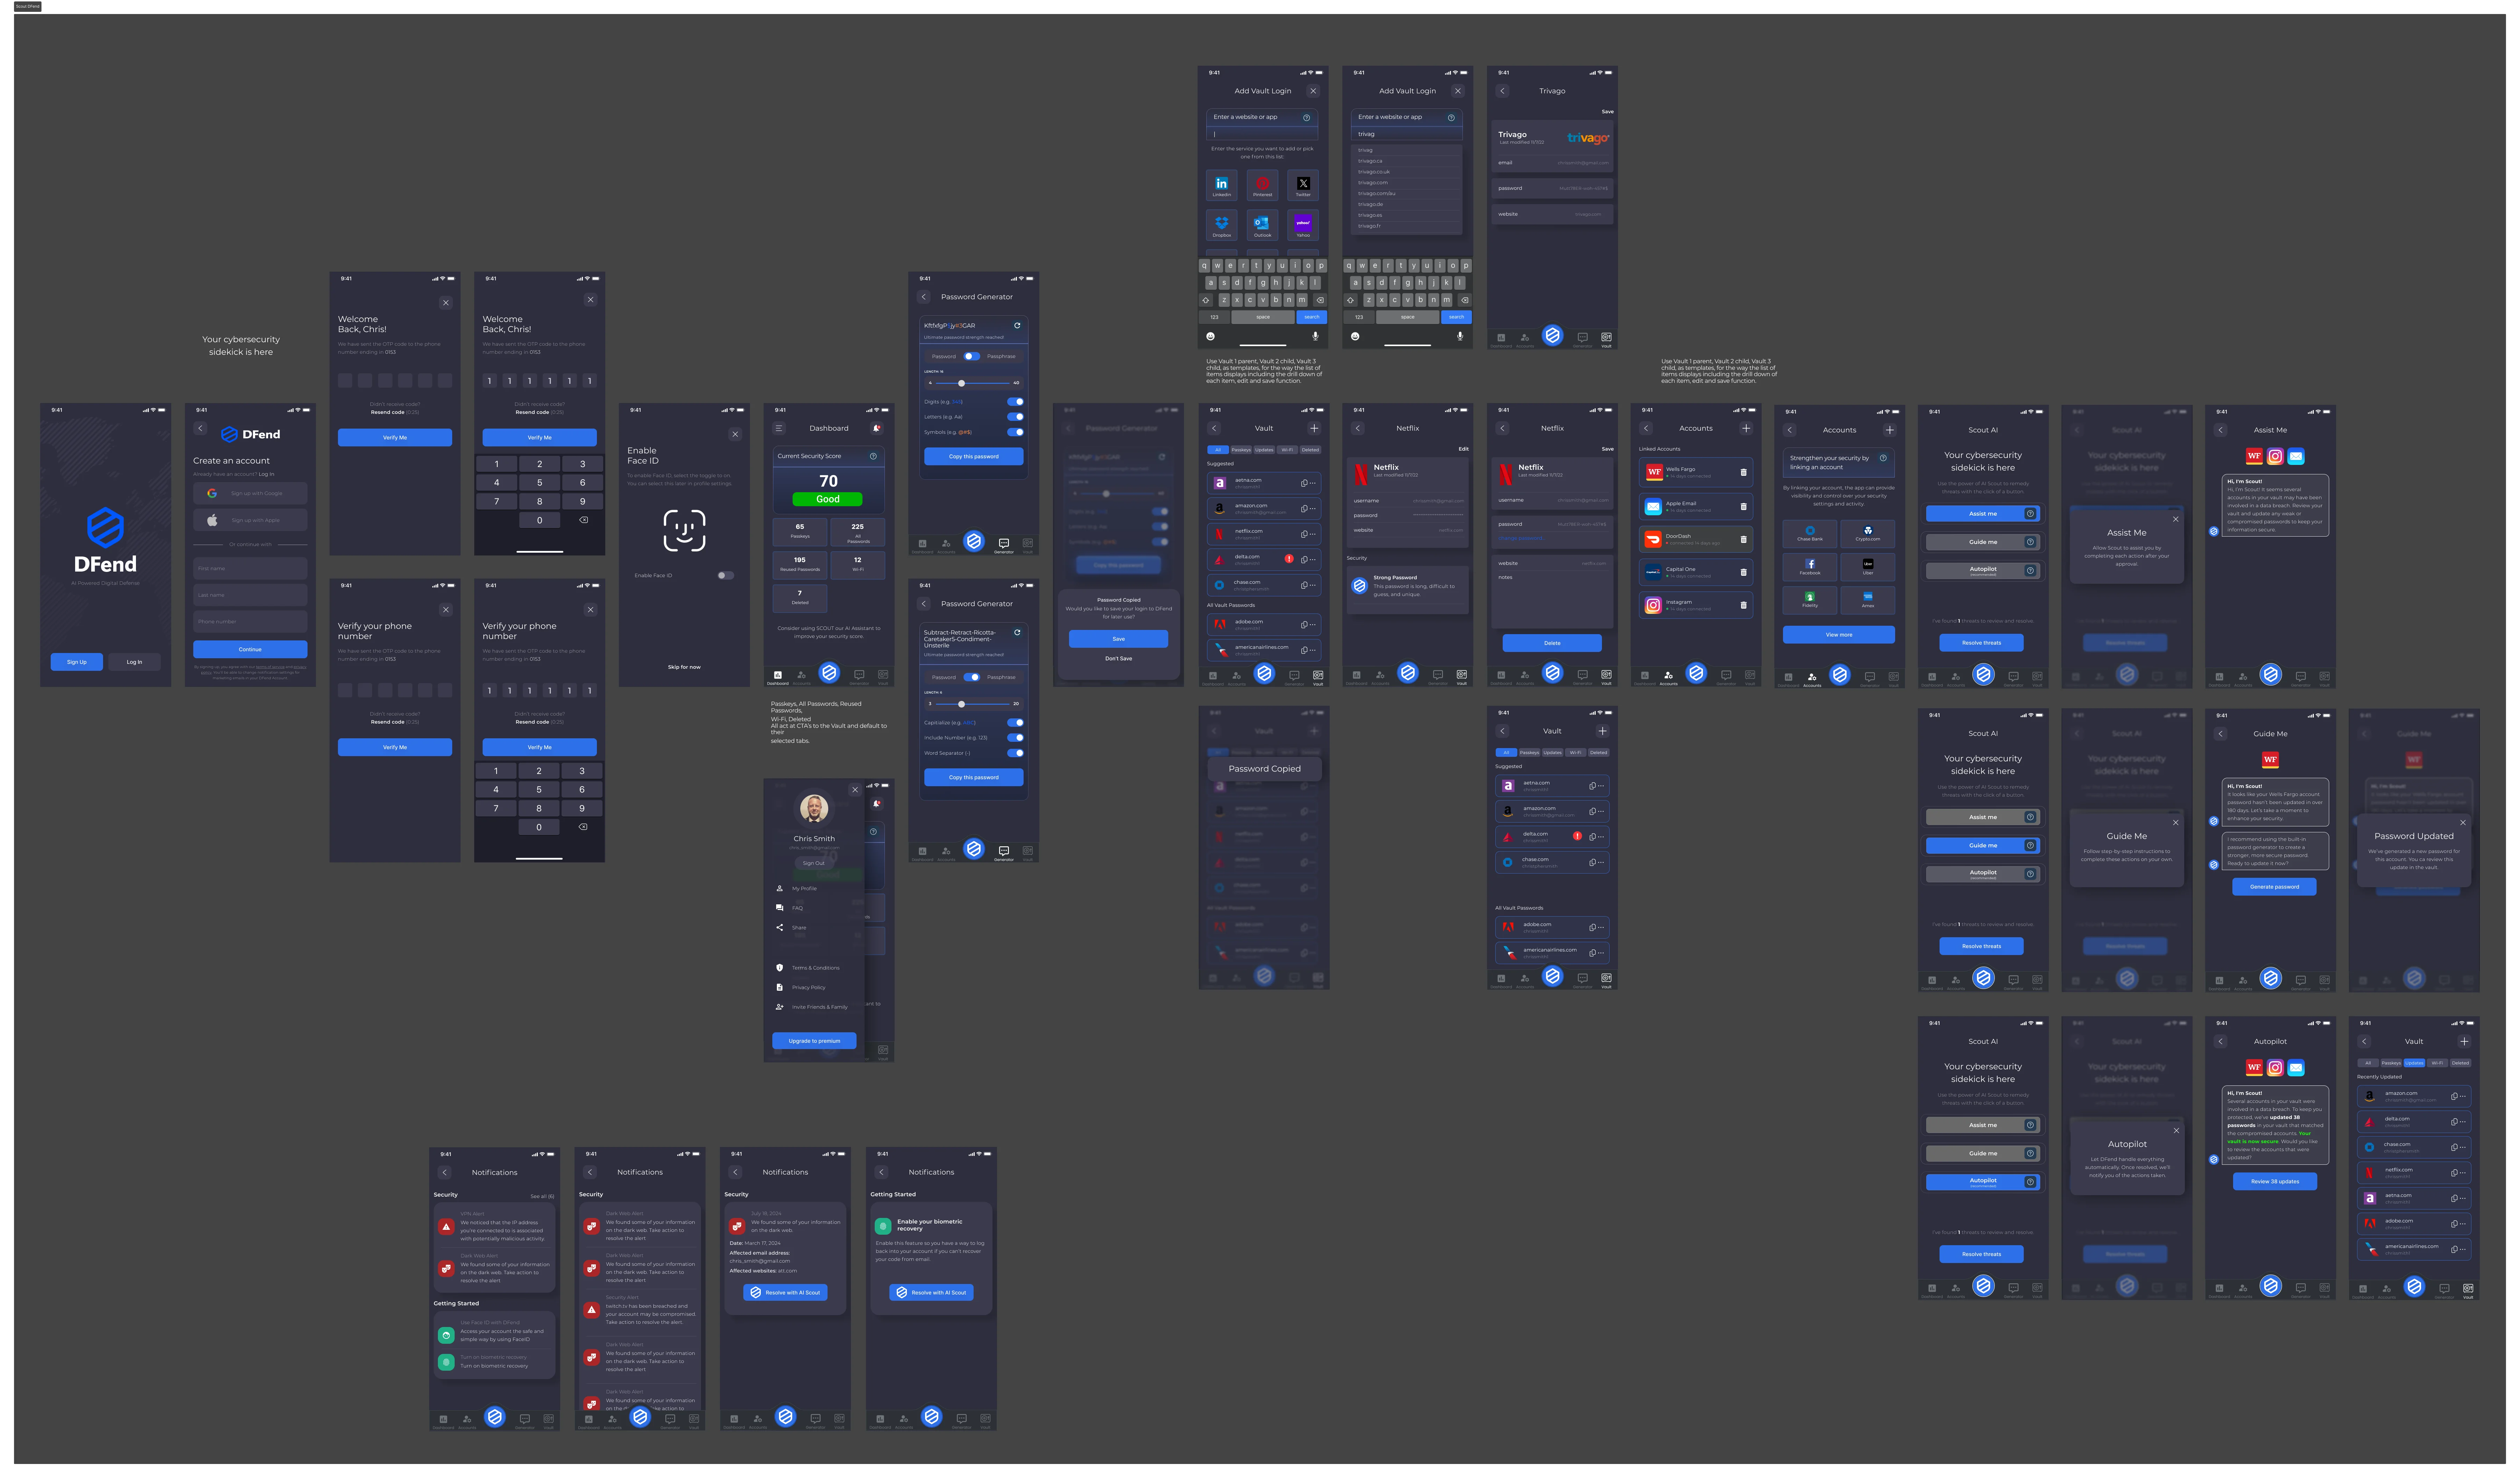Delete the DoorDash linked account via trash icon
The width and height of the screenshot is (2520, 1478).
pos(1743,539)
